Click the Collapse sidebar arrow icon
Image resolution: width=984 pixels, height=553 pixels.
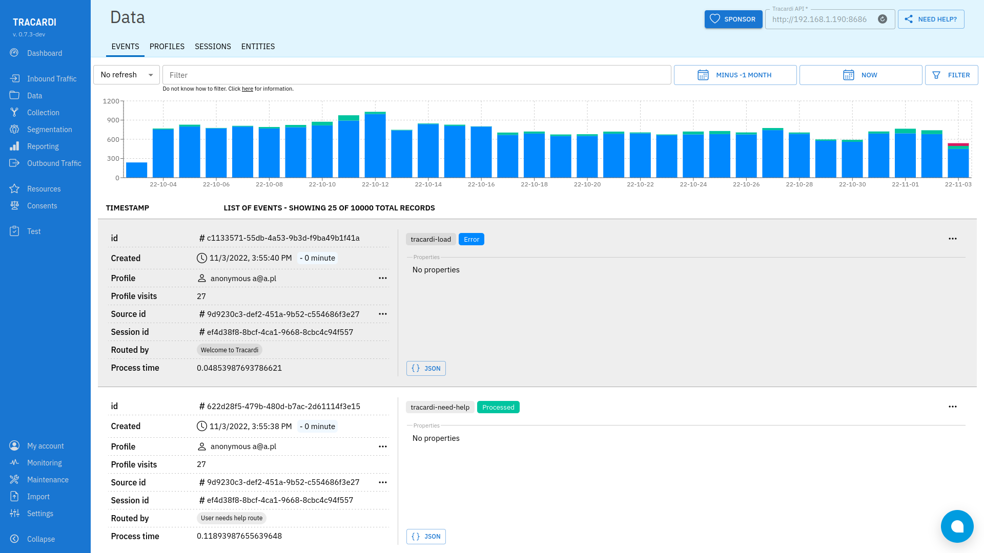pyautogui.click(x=14, y=539)
